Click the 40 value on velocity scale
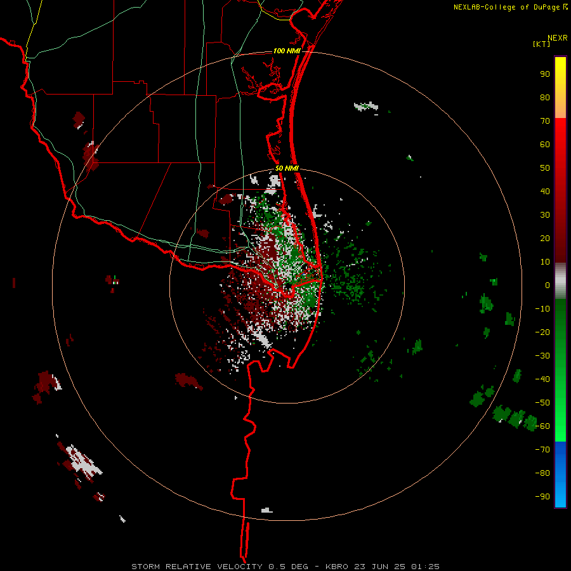 tap(545, 192)
